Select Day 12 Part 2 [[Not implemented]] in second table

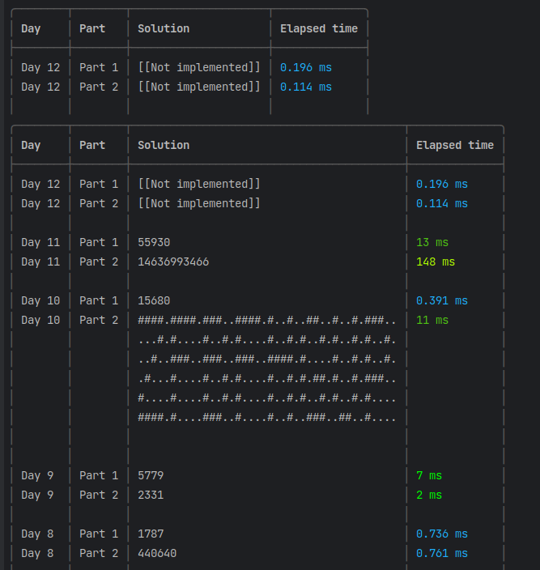pyautogui.click(x=199, y=204)
